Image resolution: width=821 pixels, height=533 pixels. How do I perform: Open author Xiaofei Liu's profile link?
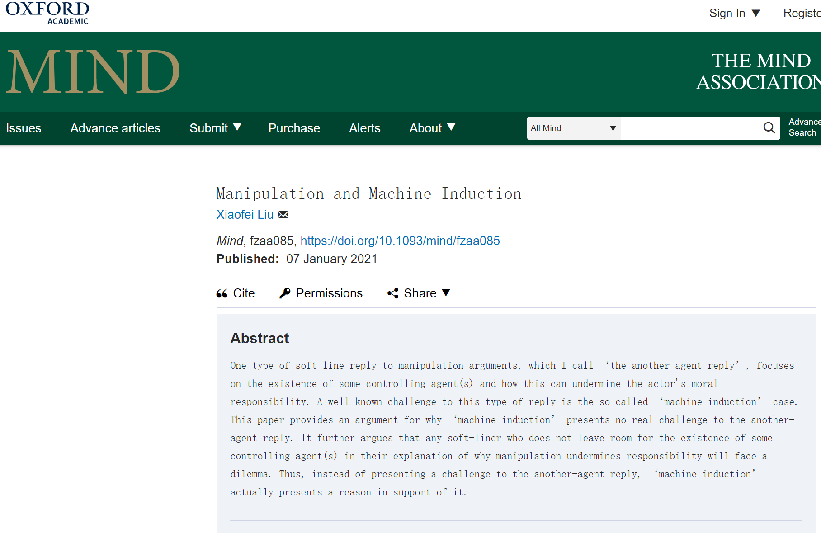pyautogui.click(x=245, y=214)
